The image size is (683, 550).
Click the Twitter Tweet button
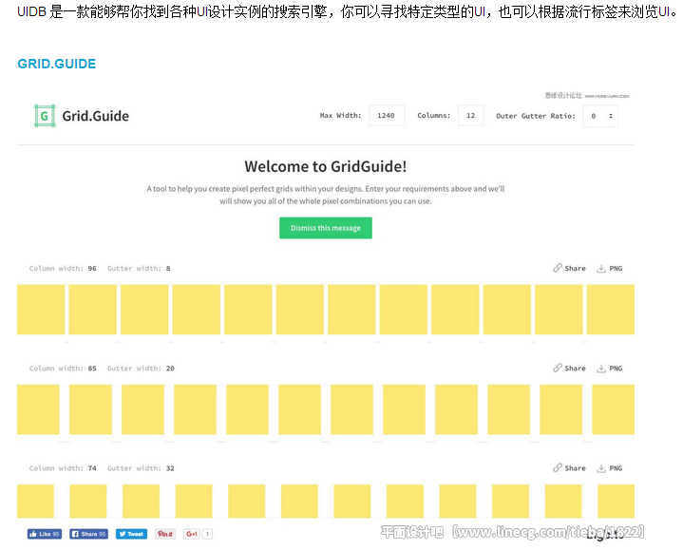tap(131, 534)
